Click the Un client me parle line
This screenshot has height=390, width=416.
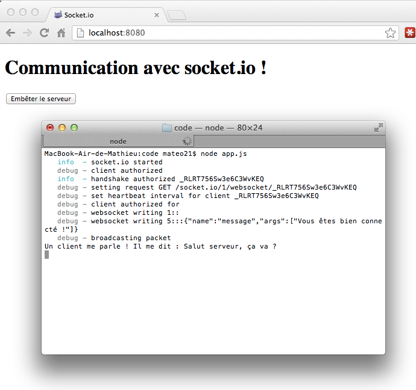[x=160, y=246]
